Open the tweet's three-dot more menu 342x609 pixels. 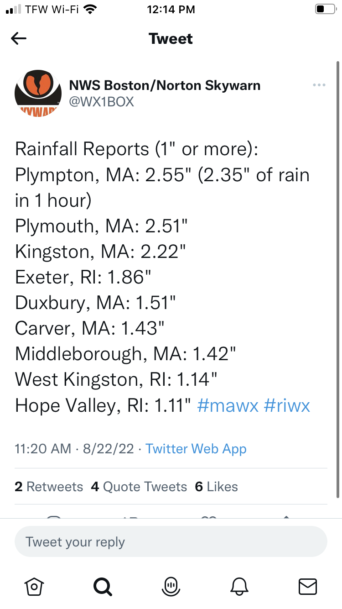tap(319, 85)
